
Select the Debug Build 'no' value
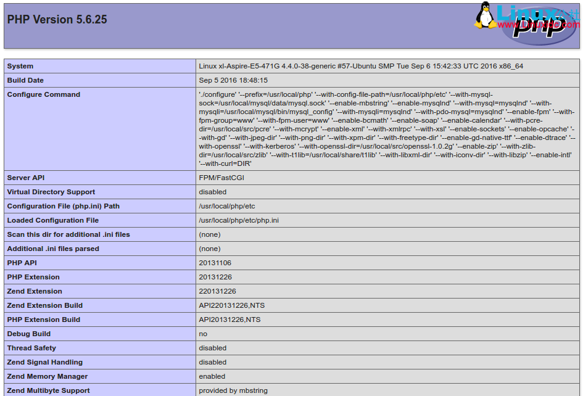[x=203, y=334]
